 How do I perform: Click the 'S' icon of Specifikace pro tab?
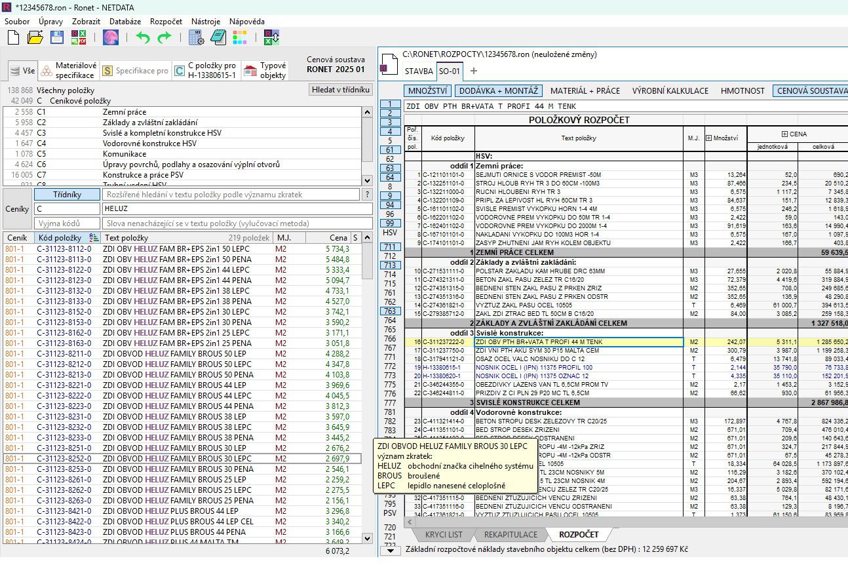[x=107, y=71]
